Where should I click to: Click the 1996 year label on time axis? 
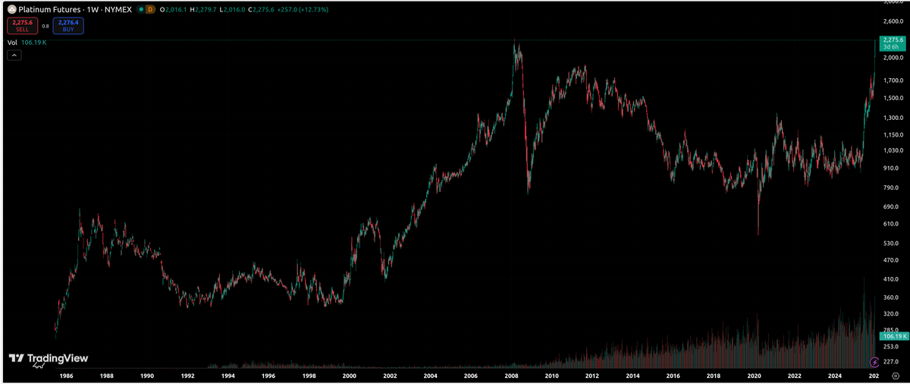tap(268, 376)
